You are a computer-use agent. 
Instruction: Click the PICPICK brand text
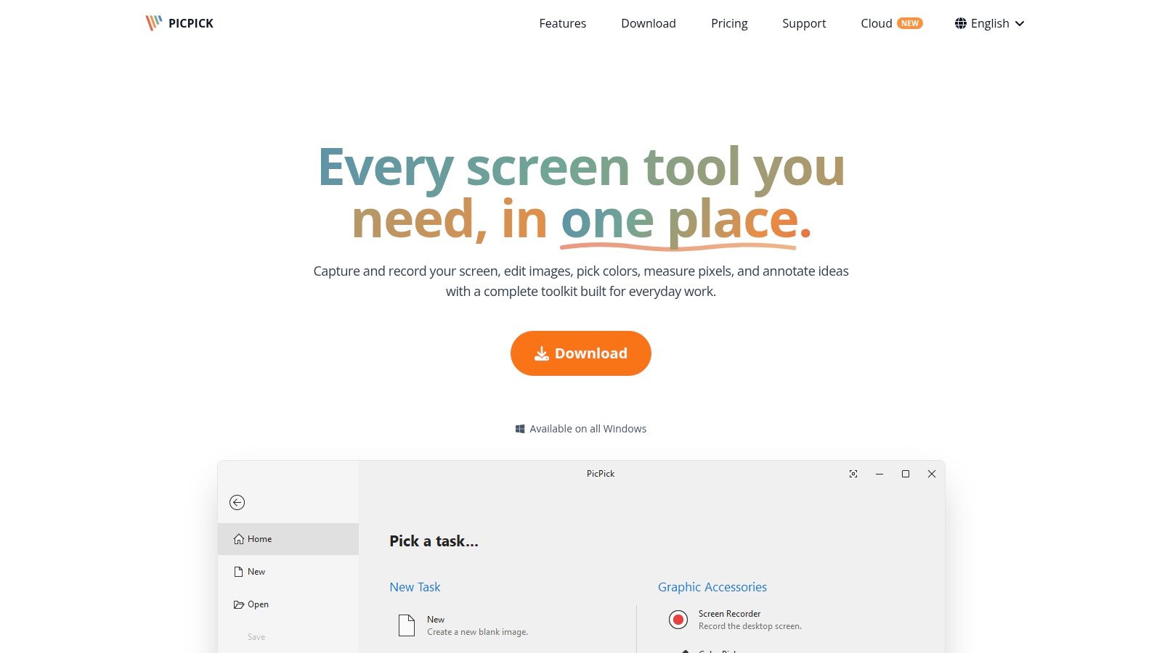click(191, 23)
